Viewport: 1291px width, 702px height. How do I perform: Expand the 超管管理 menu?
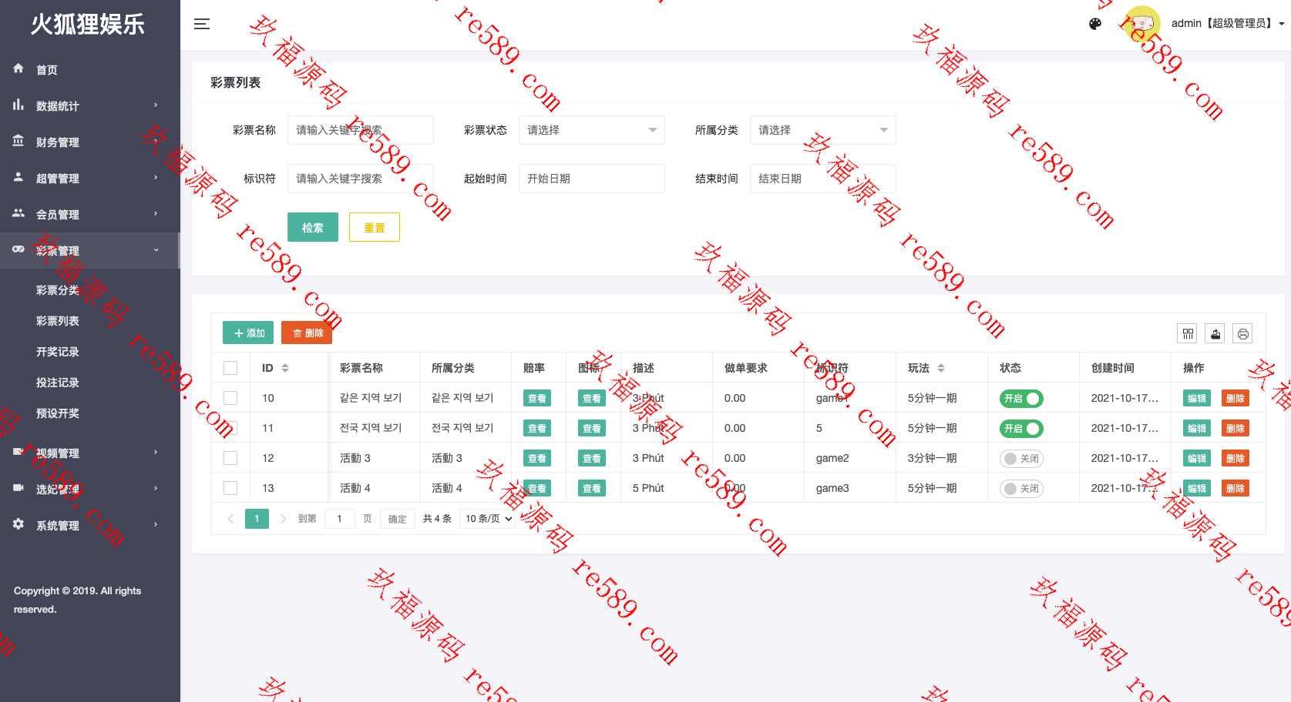coord(90,178)
